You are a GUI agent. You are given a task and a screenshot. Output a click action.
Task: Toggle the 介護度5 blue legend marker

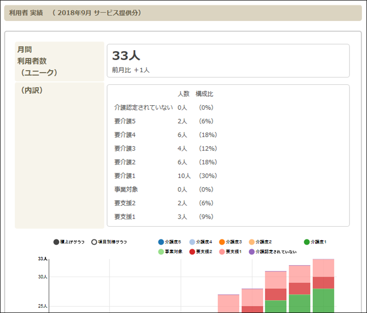pos(161,242)
